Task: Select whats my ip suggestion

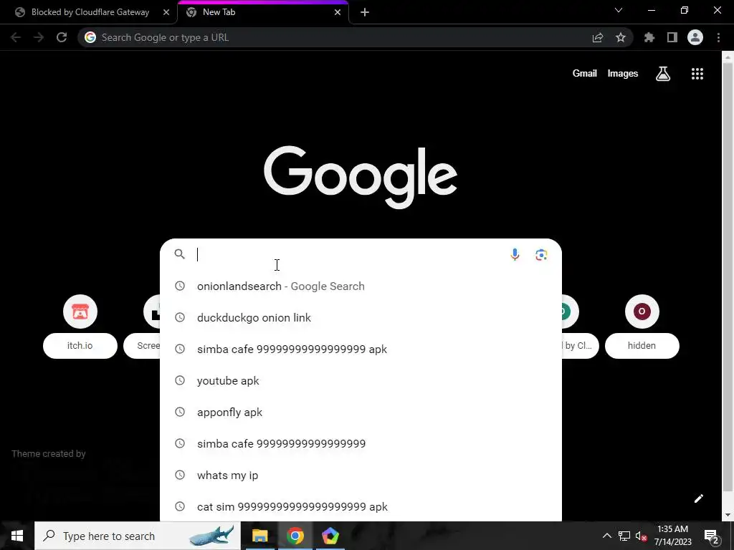Action: click(361, 476)
